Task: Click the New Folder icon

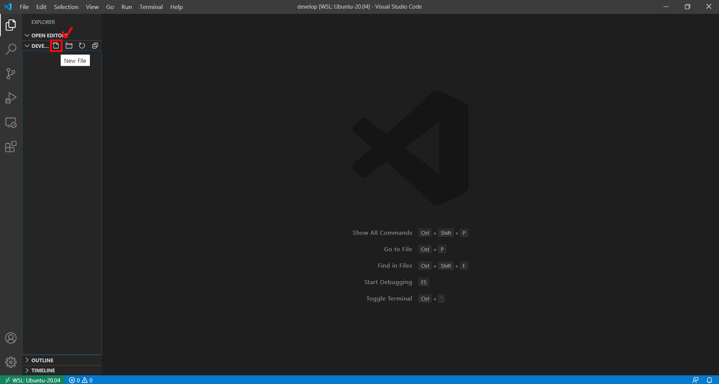Action: (69, 46)
